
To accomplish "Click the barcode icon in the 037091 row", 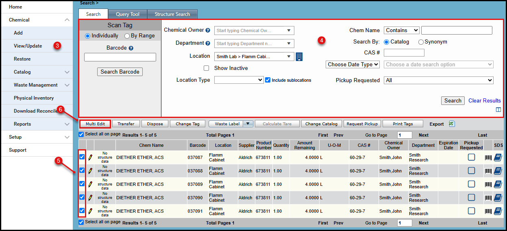I will click(488, 211).
